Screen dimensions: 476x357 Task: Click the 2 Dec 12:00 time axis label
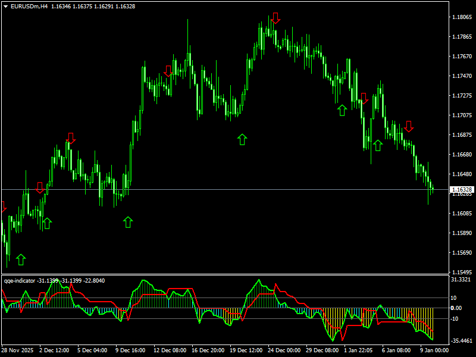[x=54, y=350]
